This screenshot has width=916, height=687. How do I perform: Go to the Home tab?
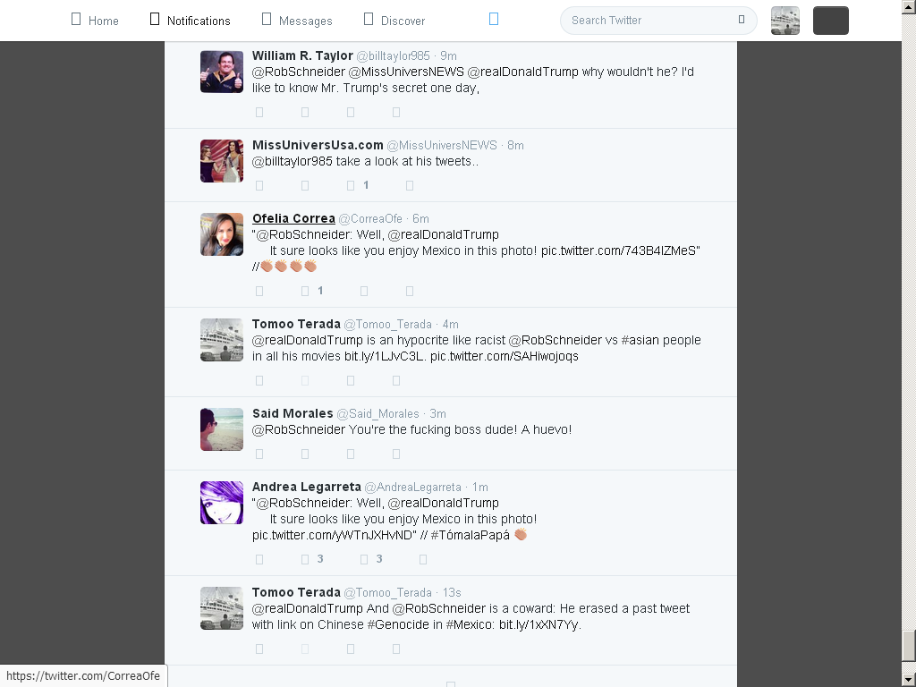point(95,21)
